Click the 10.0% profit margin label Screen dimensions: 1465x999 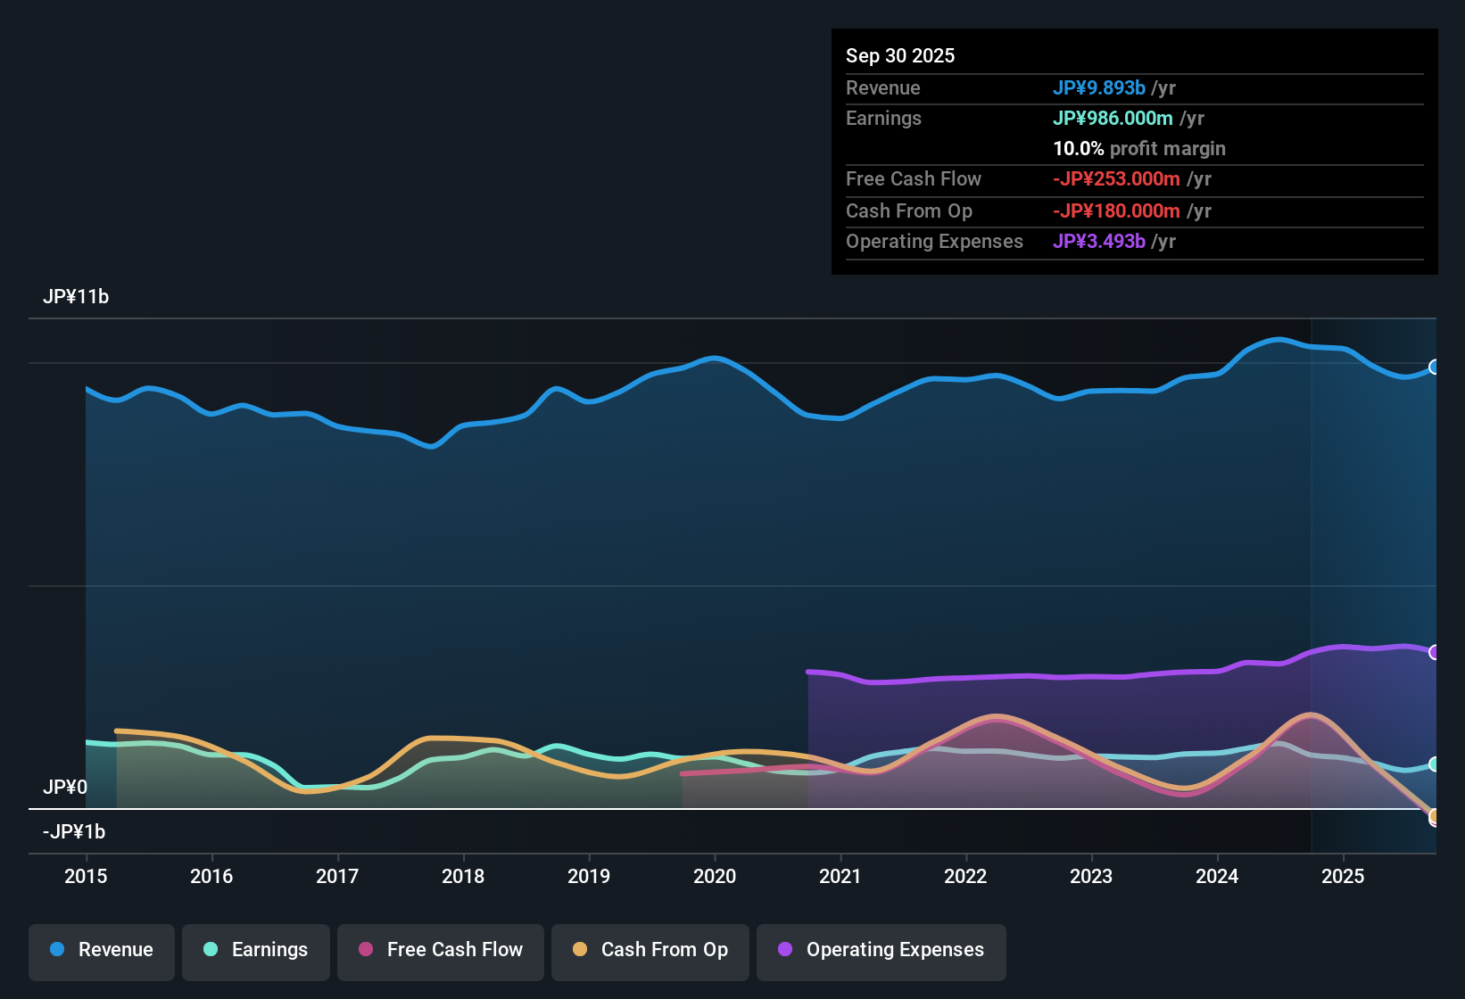1139,149
